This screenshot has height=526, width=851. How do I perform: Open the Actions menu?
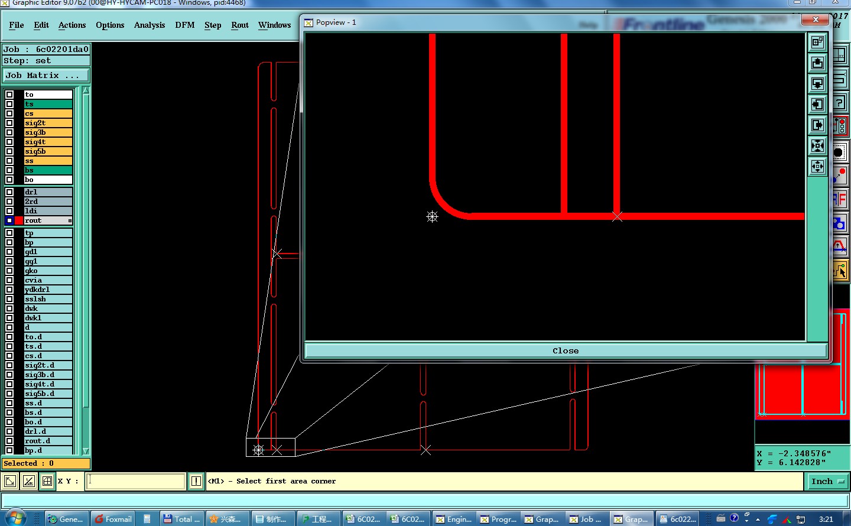[x=72, y=25]
